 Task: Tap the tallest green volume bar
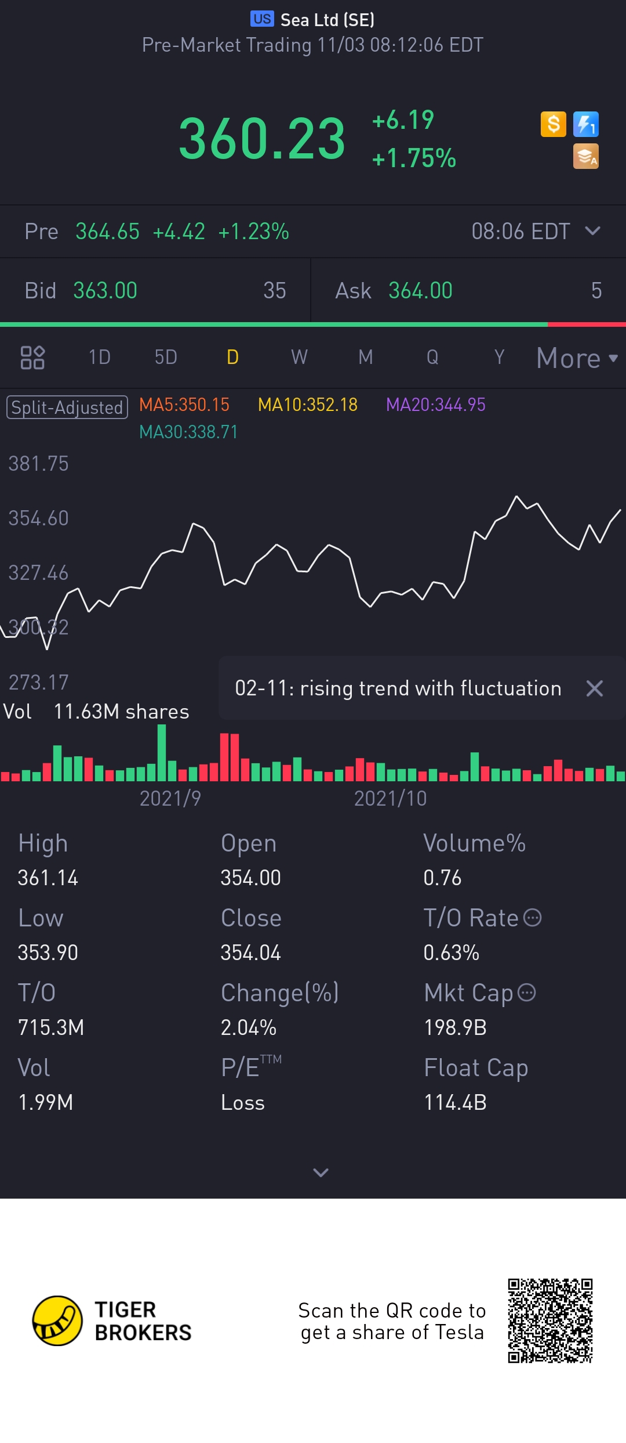pos(162,753)
